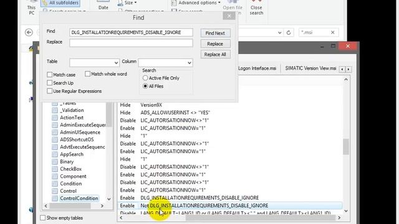Select AppSearch table
Image resolution: width=399 pixels, height=224 pixels.
click(72, 154)
